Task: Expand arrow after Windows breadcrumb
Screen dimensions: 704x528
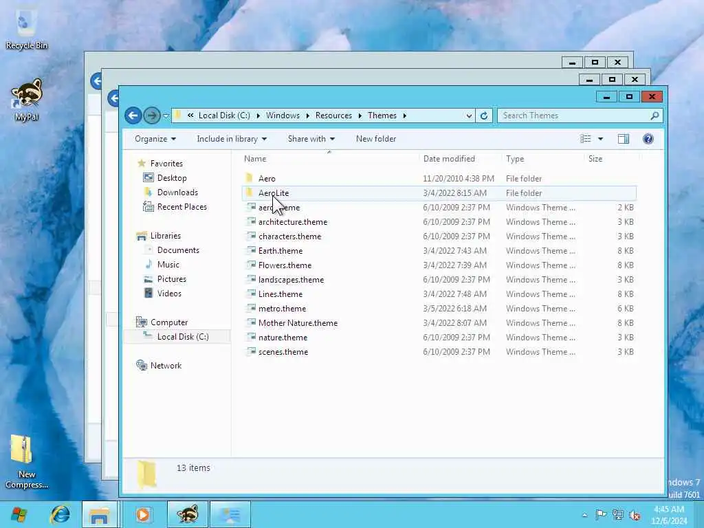Action: pos(307,115)
